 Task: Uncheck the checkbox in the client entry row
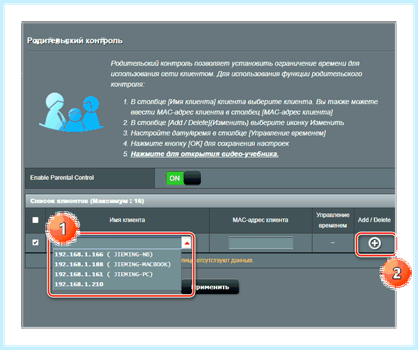pos(36,242)
